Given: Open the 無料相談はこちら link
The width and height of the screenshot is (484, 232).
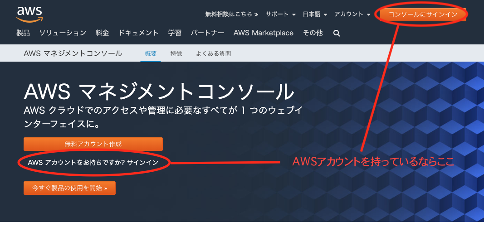Looking at the screenshot, I should [x=231, y=14].
